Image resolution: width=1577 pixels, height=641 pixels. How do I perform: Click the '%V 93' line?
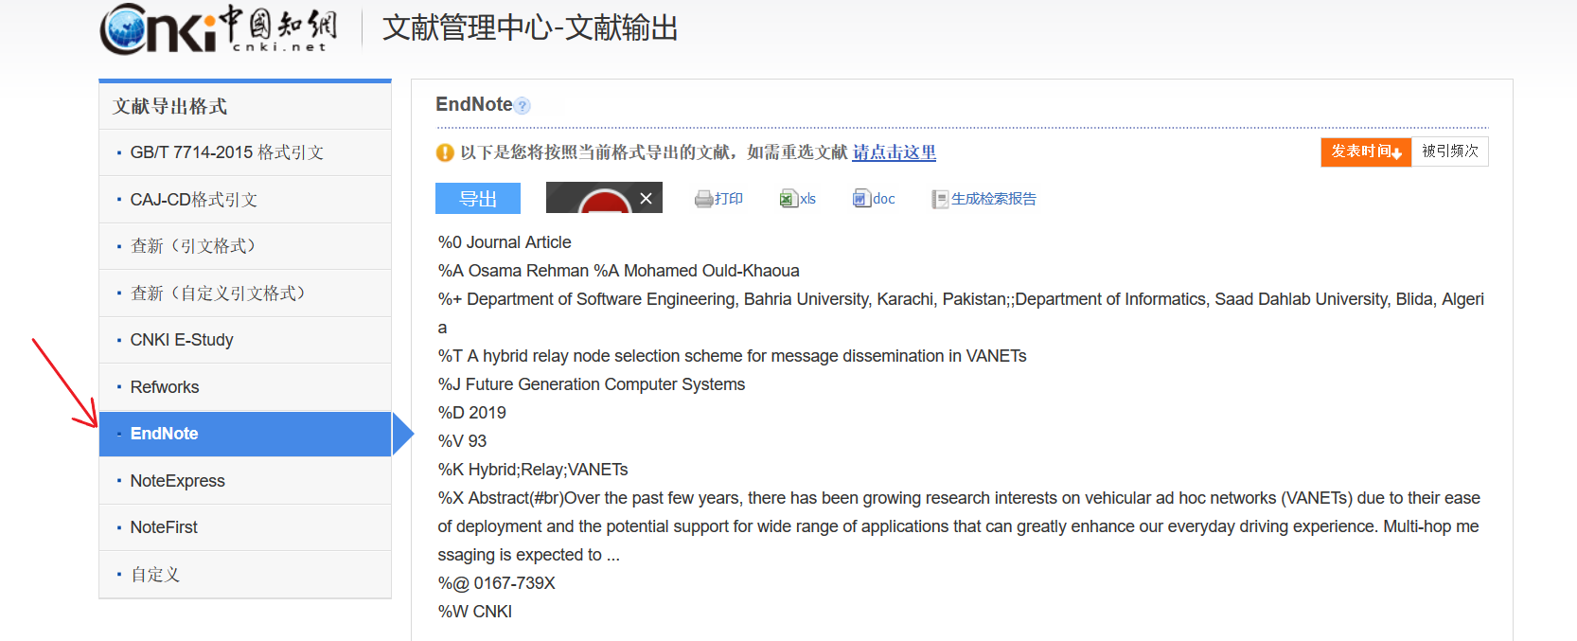pos(462,441)
